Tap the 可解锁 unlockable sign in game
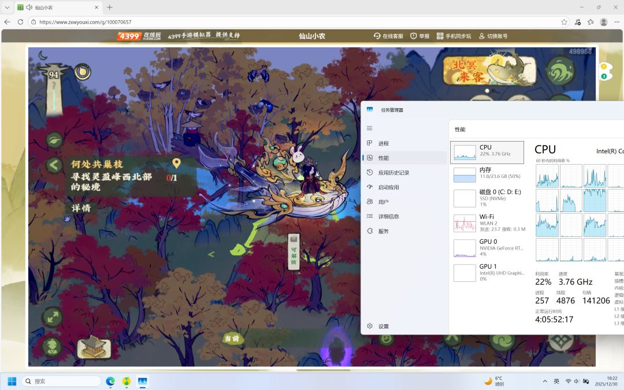Screen dimensions: 624x390 (294, 251)
